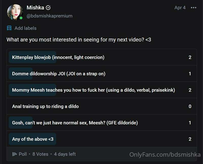Click the green online status dot
Viewport: 203px width, 164px height.
(21, 18)
